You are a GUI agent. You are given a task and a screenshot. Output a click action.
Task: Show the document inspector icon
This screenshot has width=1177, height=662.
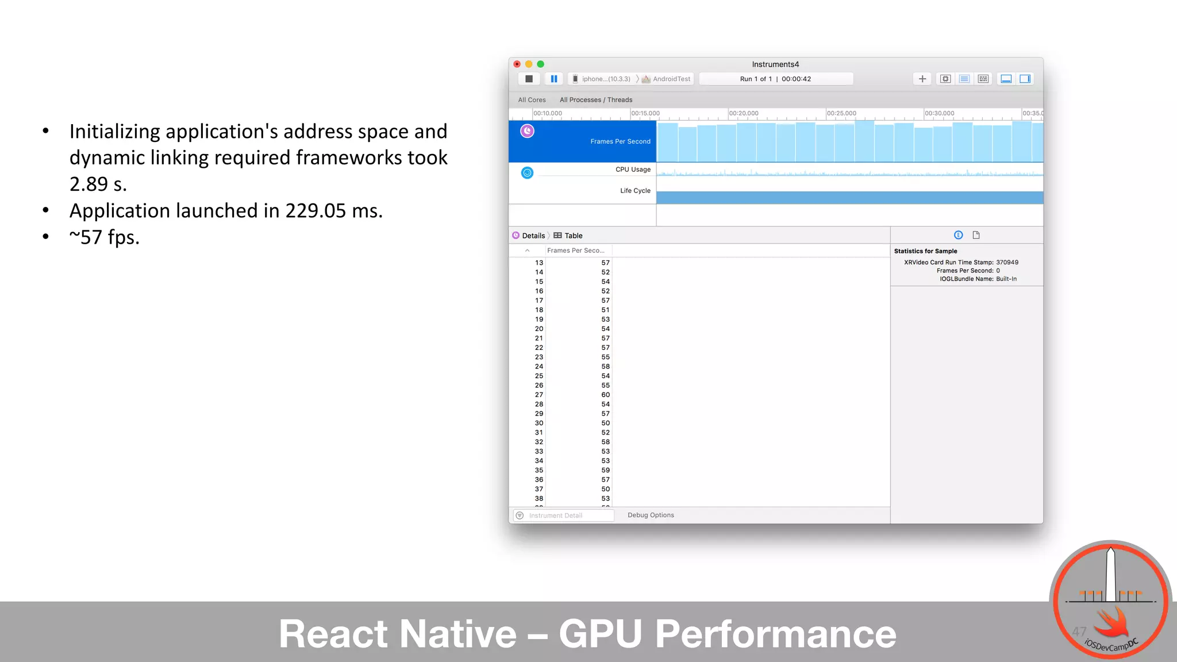pyautogui.click(x=976, y=235)
